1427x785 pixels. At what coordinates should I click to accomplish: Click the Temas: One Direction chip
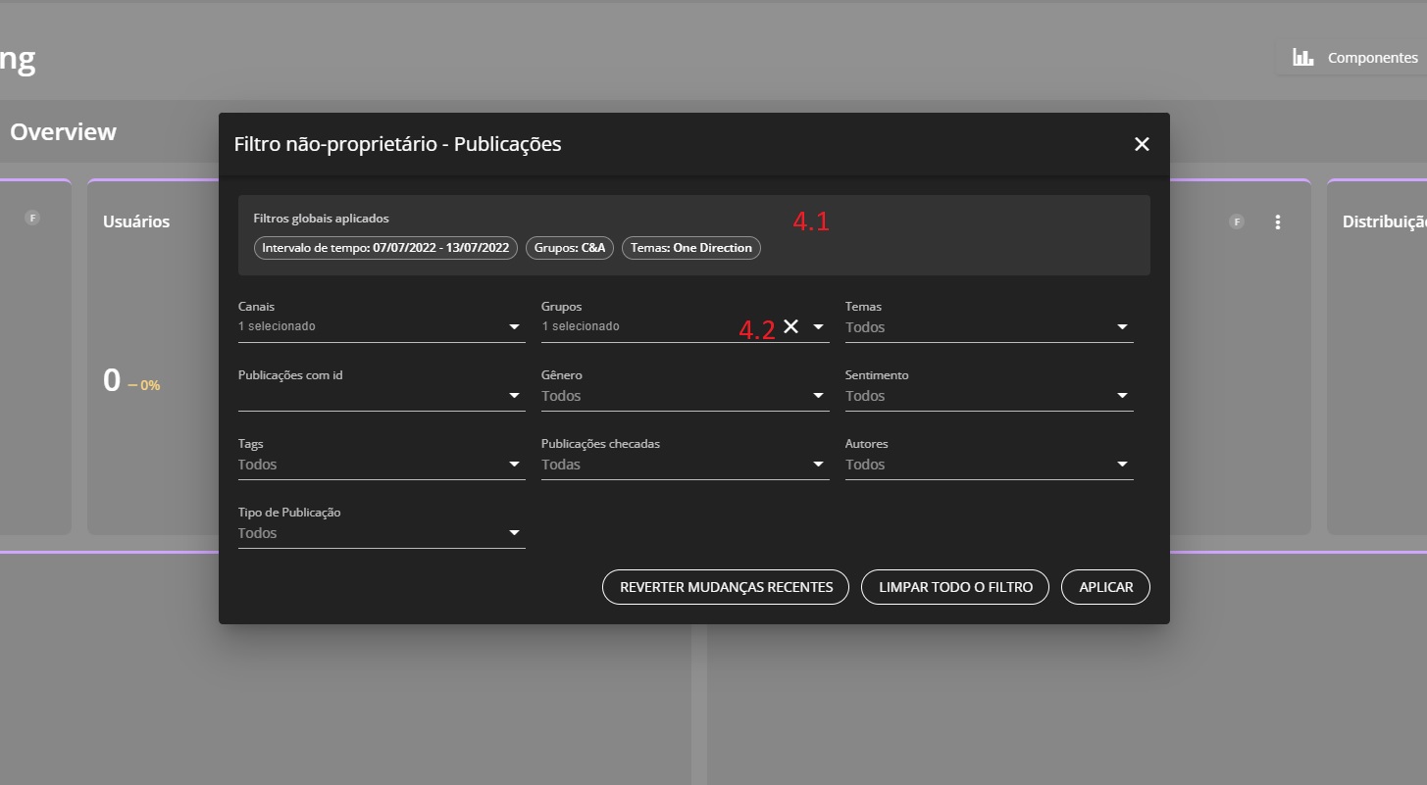click(x=690, y=248)
